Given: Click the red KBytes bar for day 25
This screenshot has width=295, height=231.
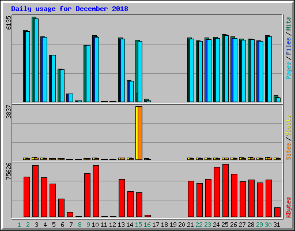Looking at the screenshot, I should click(225, 191).
